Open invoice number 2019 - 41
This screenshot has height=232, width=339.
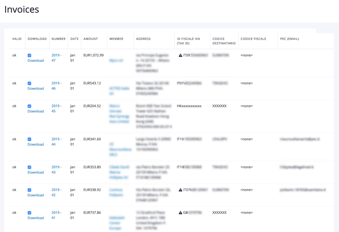(56, 215)
